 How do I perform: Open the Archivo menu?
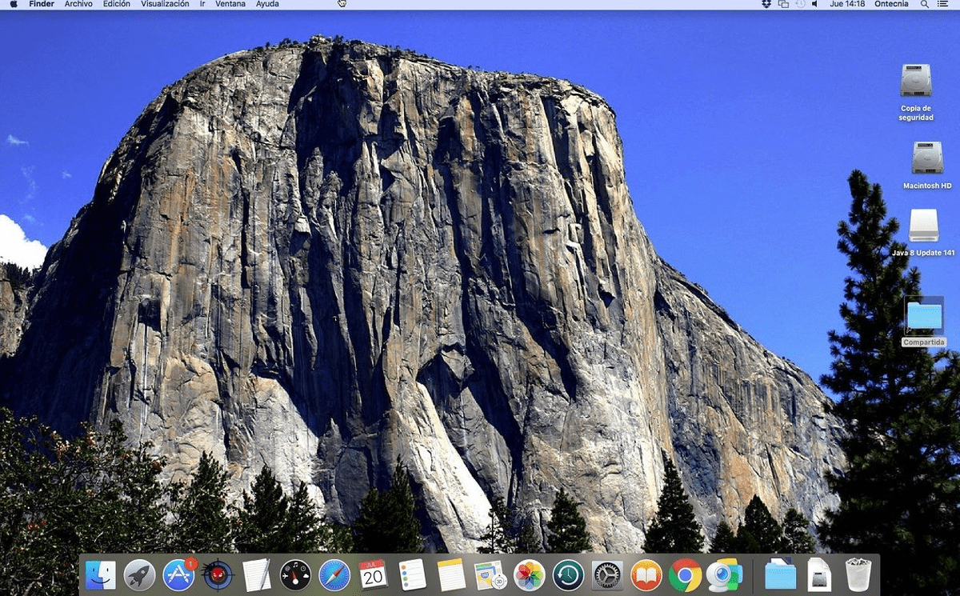[78, 4]
